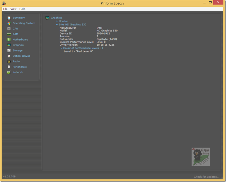Screen dimensions: 226x182
Task: Click the Operating System Windows flag icon
Action: click(9, 23)
